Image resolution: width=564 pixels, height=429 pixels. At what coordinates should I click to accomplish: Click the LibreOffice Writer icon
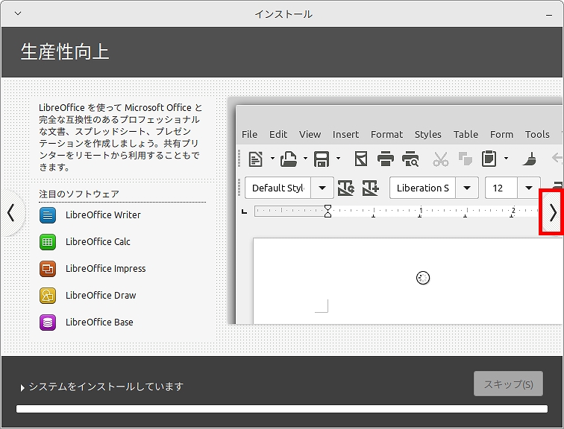click(x=48, y=215)
